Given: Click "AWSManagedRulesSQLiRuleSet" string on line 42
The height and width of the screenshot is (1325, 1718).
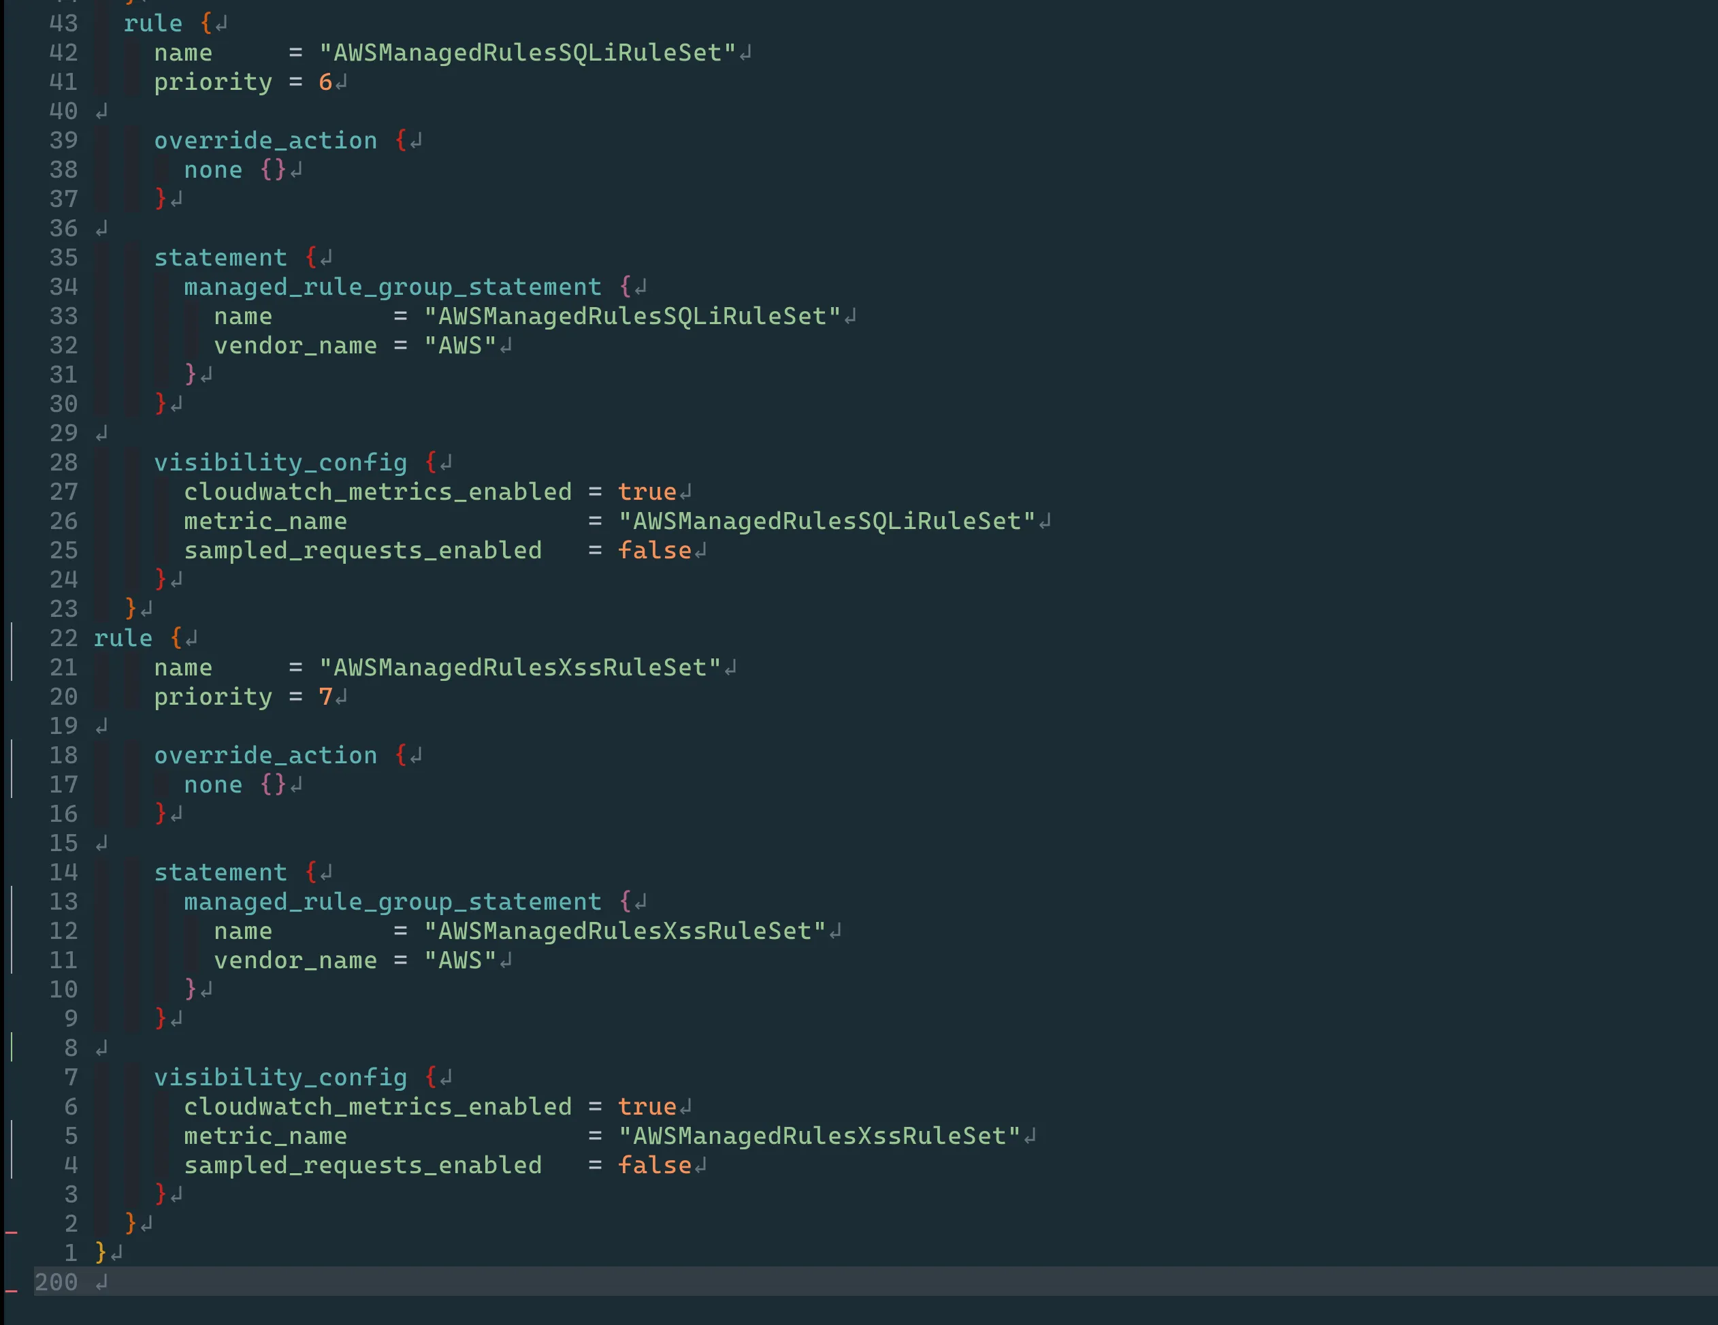Looking at the screenshot, I should (527, 52).
